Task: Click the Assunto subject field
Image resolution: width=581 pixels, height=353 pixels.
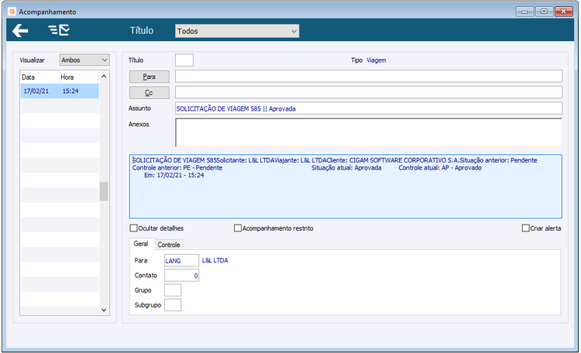Action: click(369, 108)
